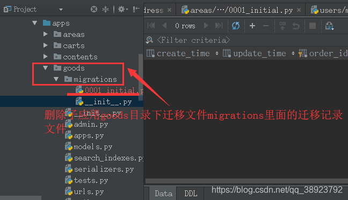Add a new row with plus icon
This screenshot has width=348, height=200.
(x=252, y=26)
